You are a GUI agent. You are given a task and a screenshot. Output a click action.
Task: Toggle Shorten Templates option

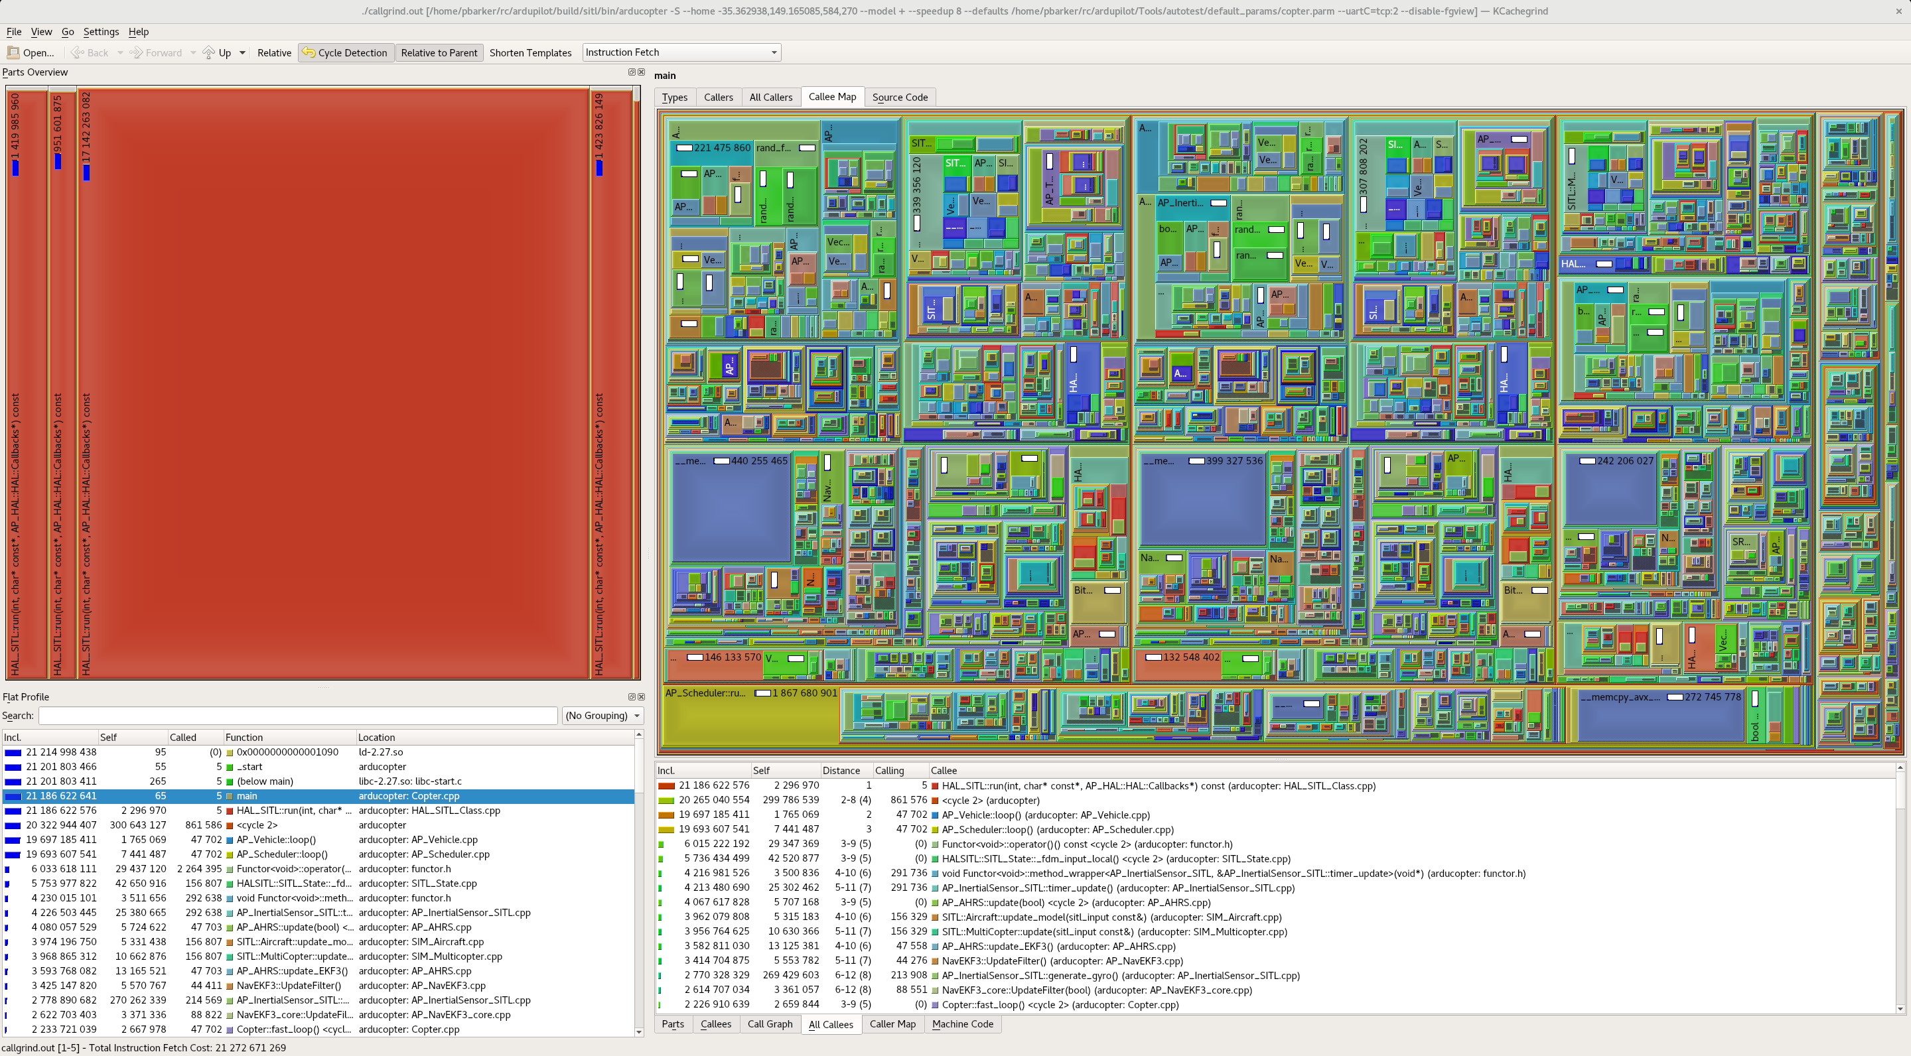(x=530, y=52)
